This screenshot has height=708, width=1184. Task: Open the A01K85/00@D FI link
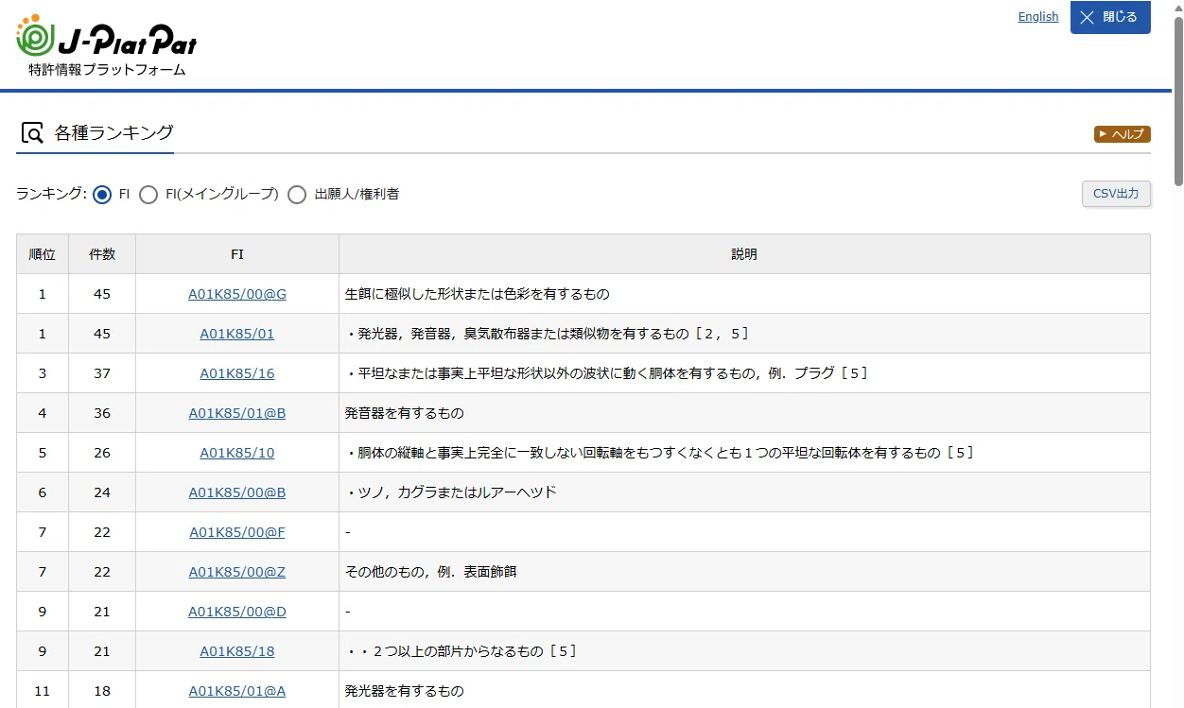(x=237, y=612)
